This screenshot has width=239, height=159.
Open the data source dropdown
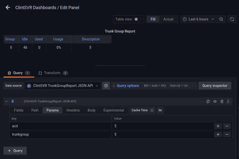pos(63,86)
